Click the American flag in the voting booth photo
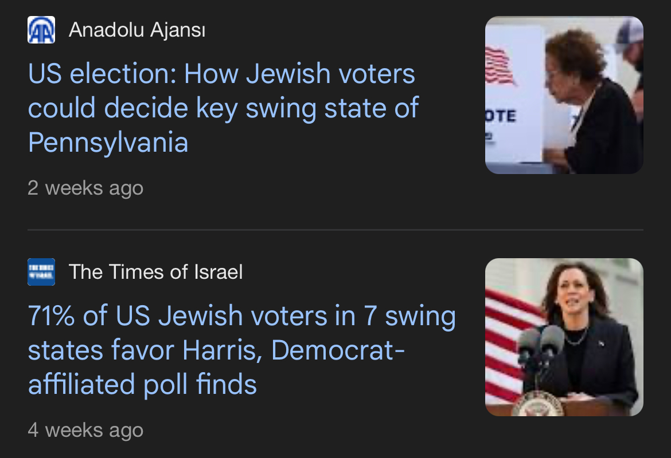 [500, 66]
